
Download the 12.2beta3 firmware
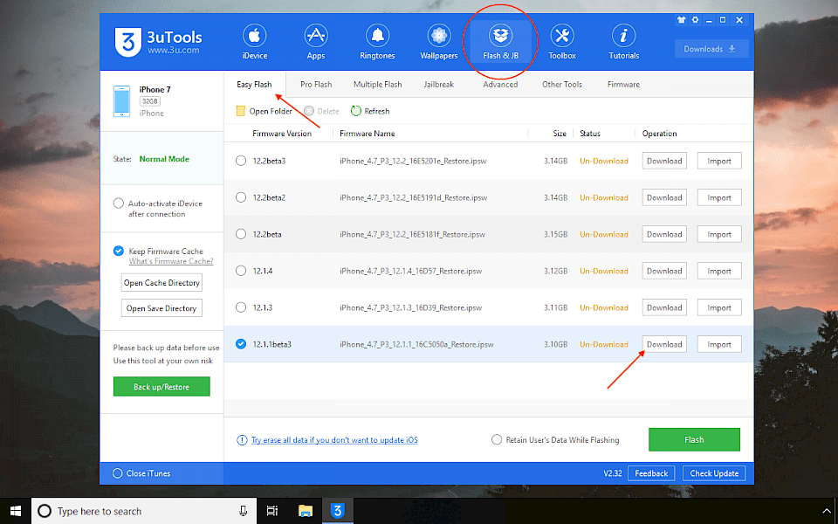[x=664, y=161]
